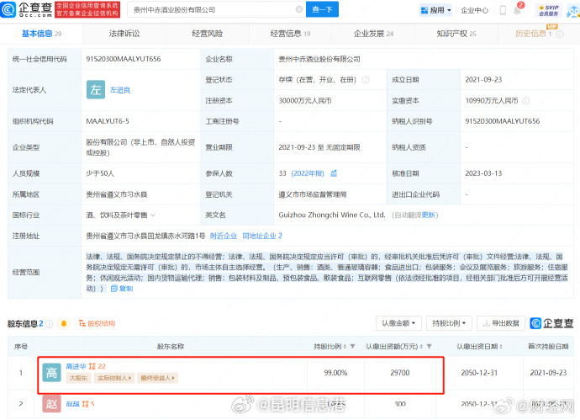This screenshot has width=580, height=420.
Task: Click the 高 shareholder avatar
Action: coord(52,373)
